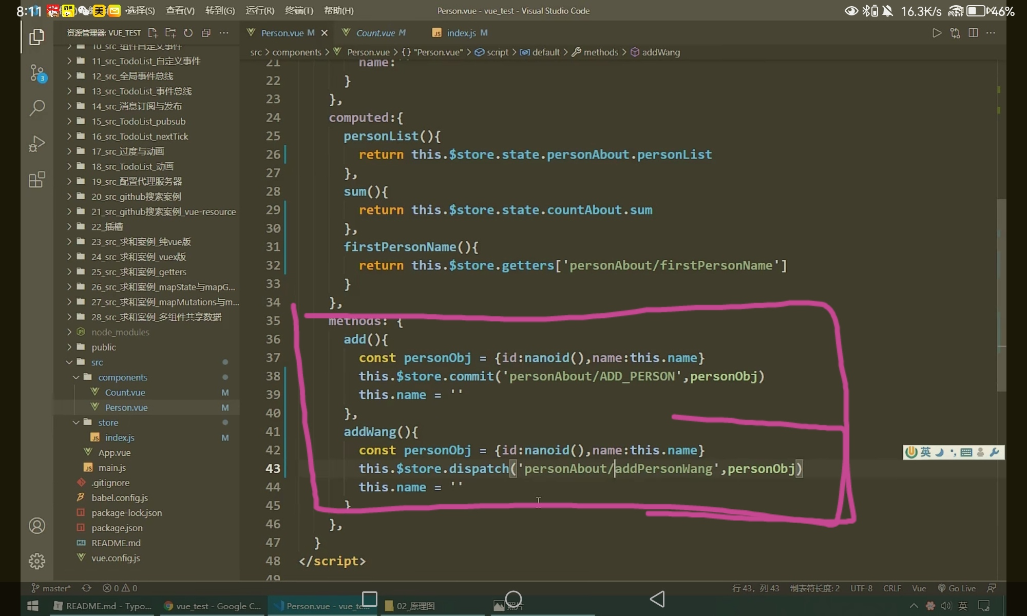Image resolution: width=1027 pixels, height=616 pixels.
Task: Open Run and Debug view
Action: (x=37, y=144)
